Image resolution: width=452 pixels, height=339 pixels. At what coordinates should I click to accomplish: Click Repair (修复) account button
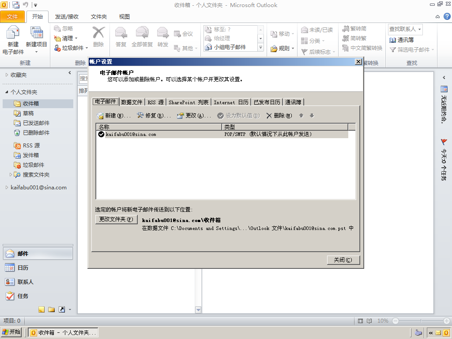[154, 116]
